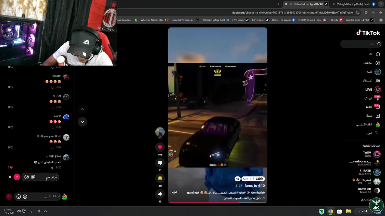385x216 pixels.
Task: Open the fares_to_640 username link
Action: click(x=254, y=186)
